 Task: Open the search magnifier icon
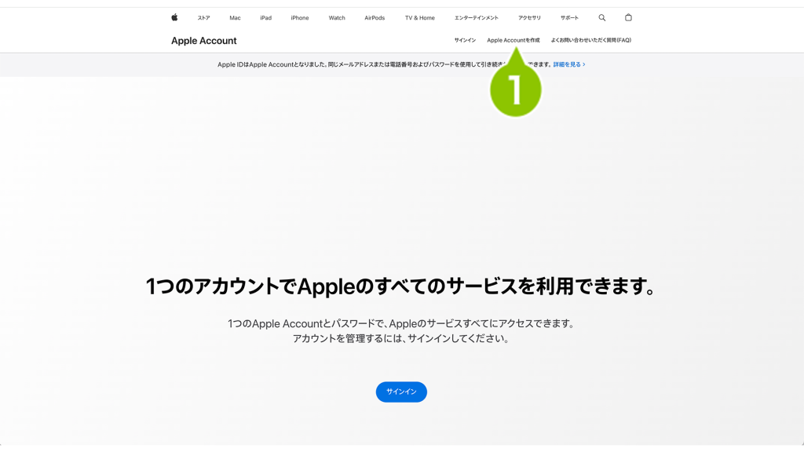pyautogui.click(x=602, y=17)
